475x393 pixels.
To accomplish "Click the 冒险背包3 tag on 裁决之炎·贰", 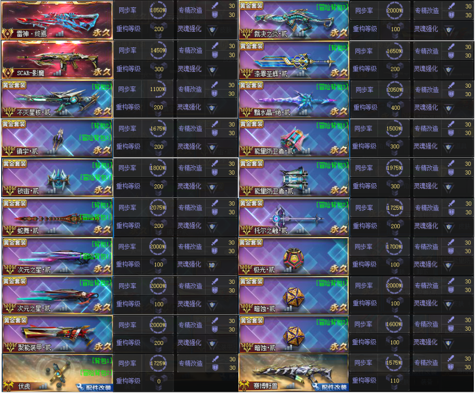I will pyautogui.click(x=332, y=7).
